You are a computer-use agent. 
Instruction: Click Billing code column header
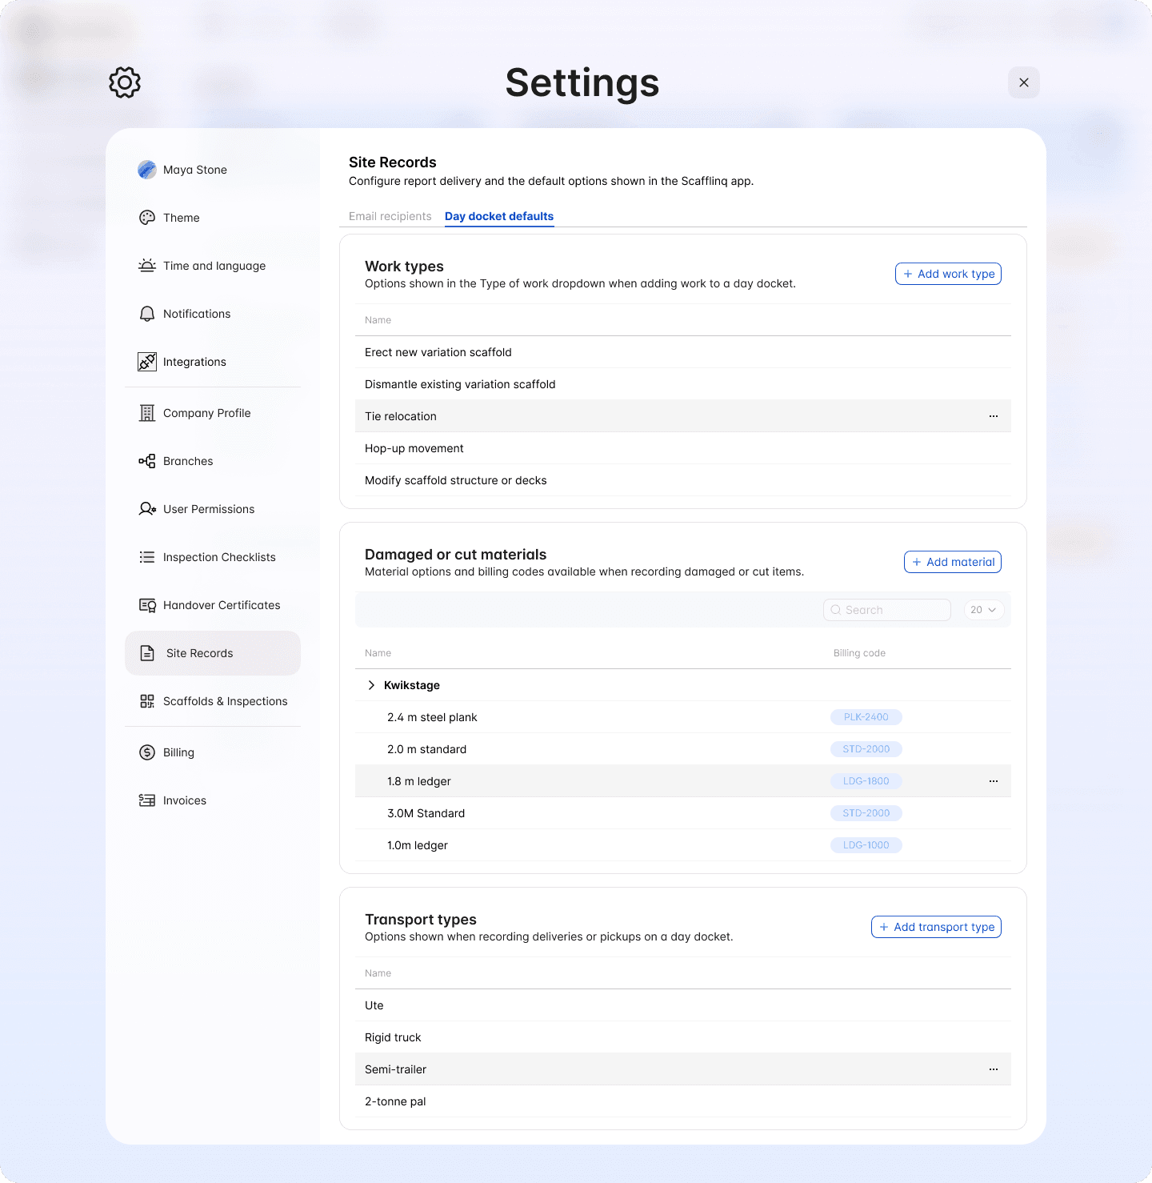click(x=859, y=653)
